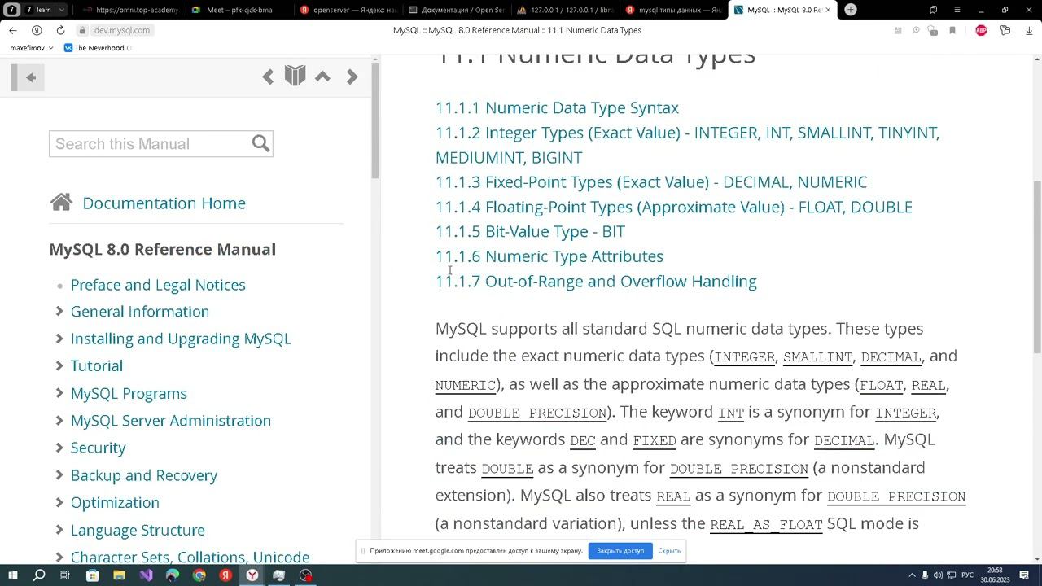Reload the dev.mysql.com page
The image size is (1042, 586).
coord(60,30)
